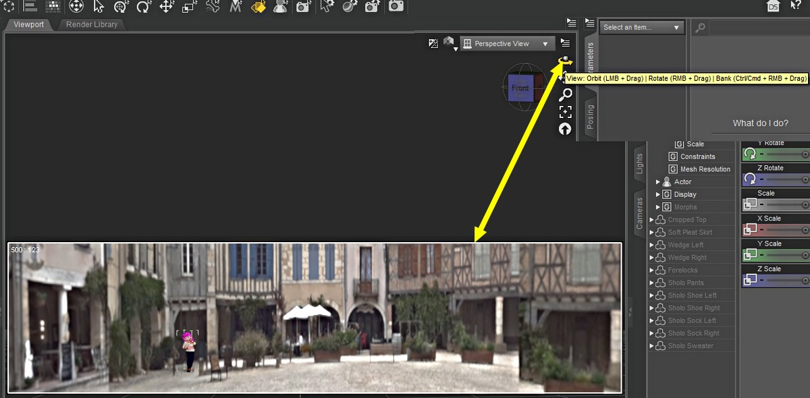
Task: Select the Translate tool with four arrows
Action: coord(165,7)
